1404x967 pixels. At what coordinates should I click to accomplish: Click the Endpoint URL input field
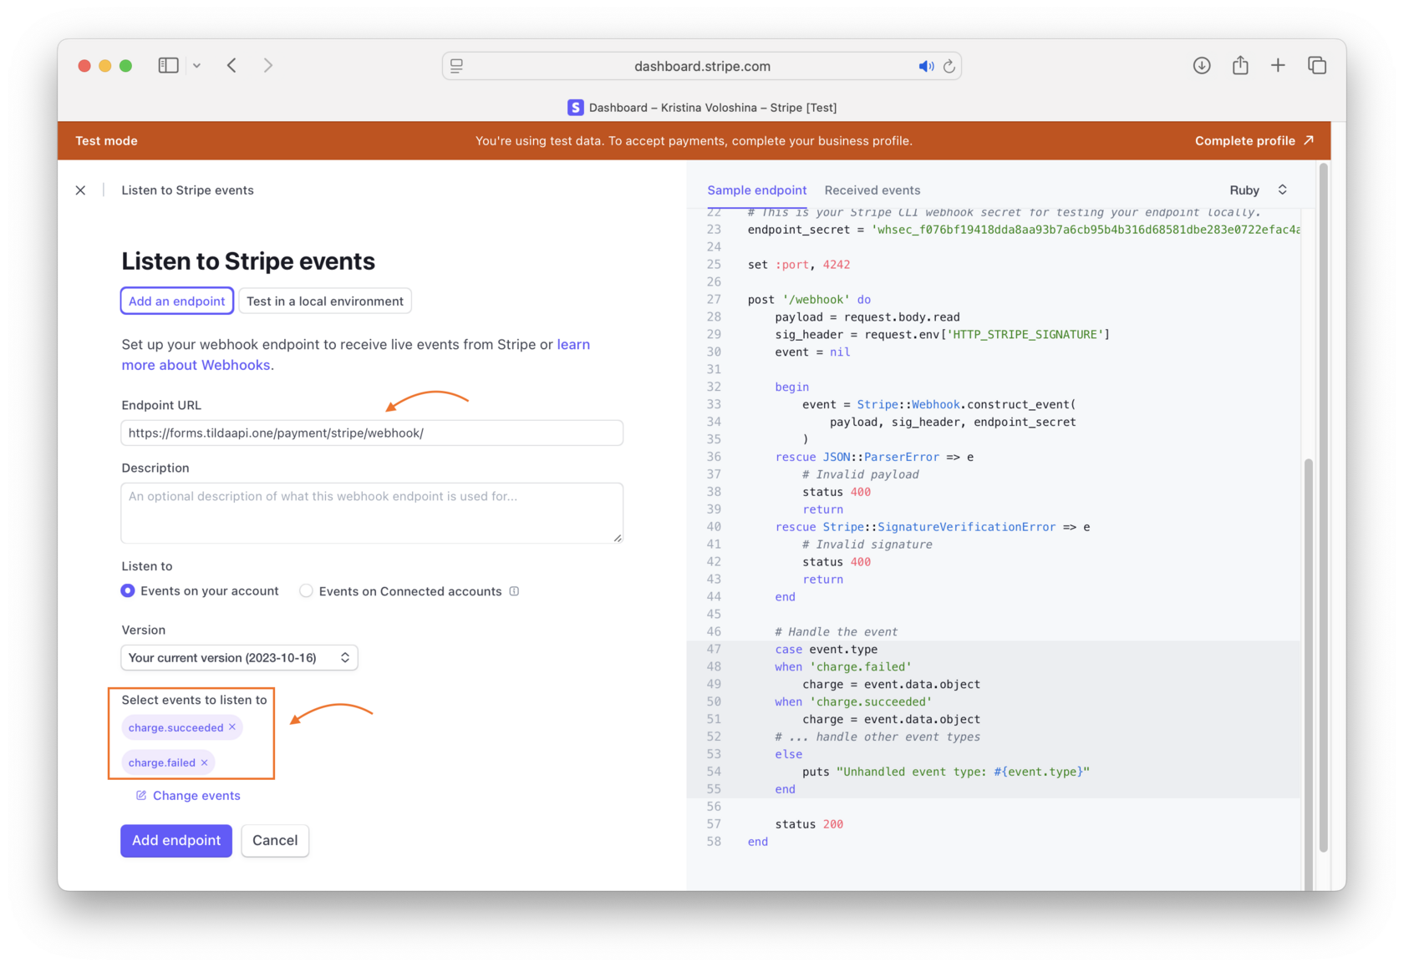click(x=372, y=433)
